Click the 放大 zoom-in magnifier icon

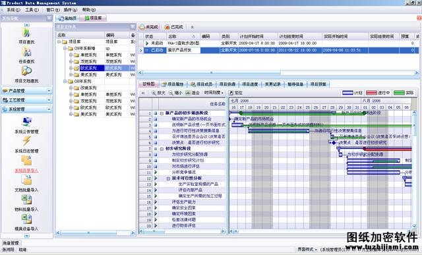point(154,93)
